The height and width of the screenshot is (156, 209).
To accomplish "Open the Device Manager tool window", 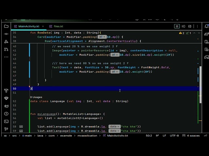I will click(206, 42).
